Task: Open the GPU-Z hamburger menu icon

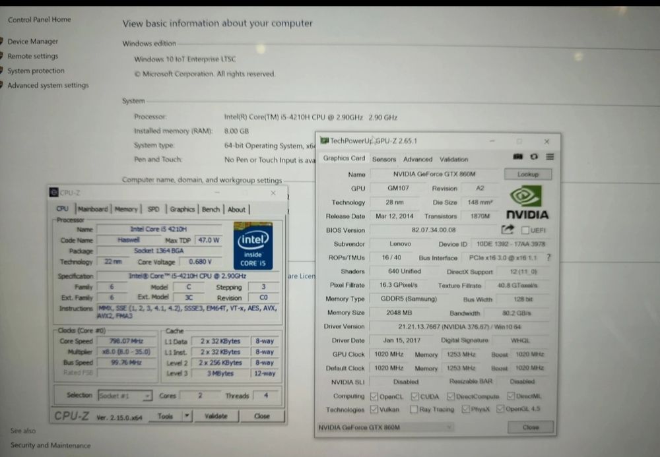Action: tap(550, 156)
